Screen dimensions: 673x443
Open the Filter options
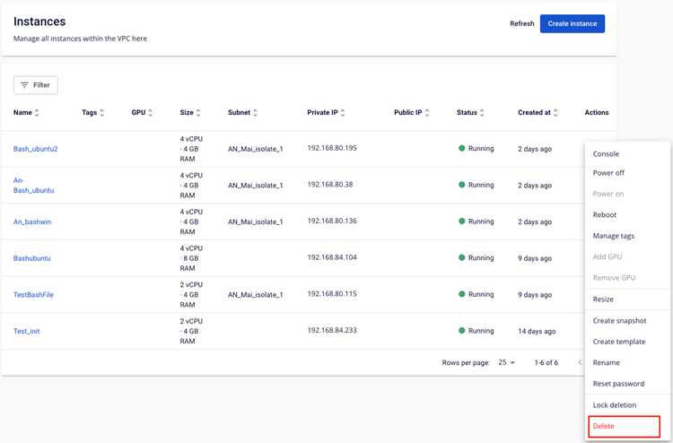pos(36,85)
